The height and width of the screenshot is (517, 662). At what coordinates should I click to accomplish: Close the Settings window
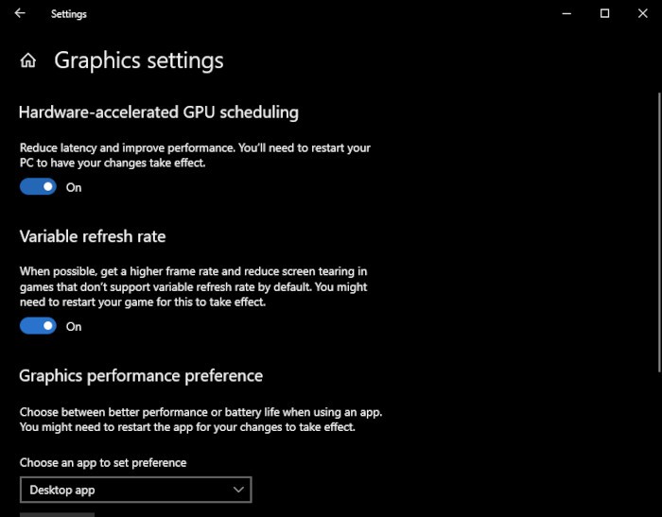point(644,14)
